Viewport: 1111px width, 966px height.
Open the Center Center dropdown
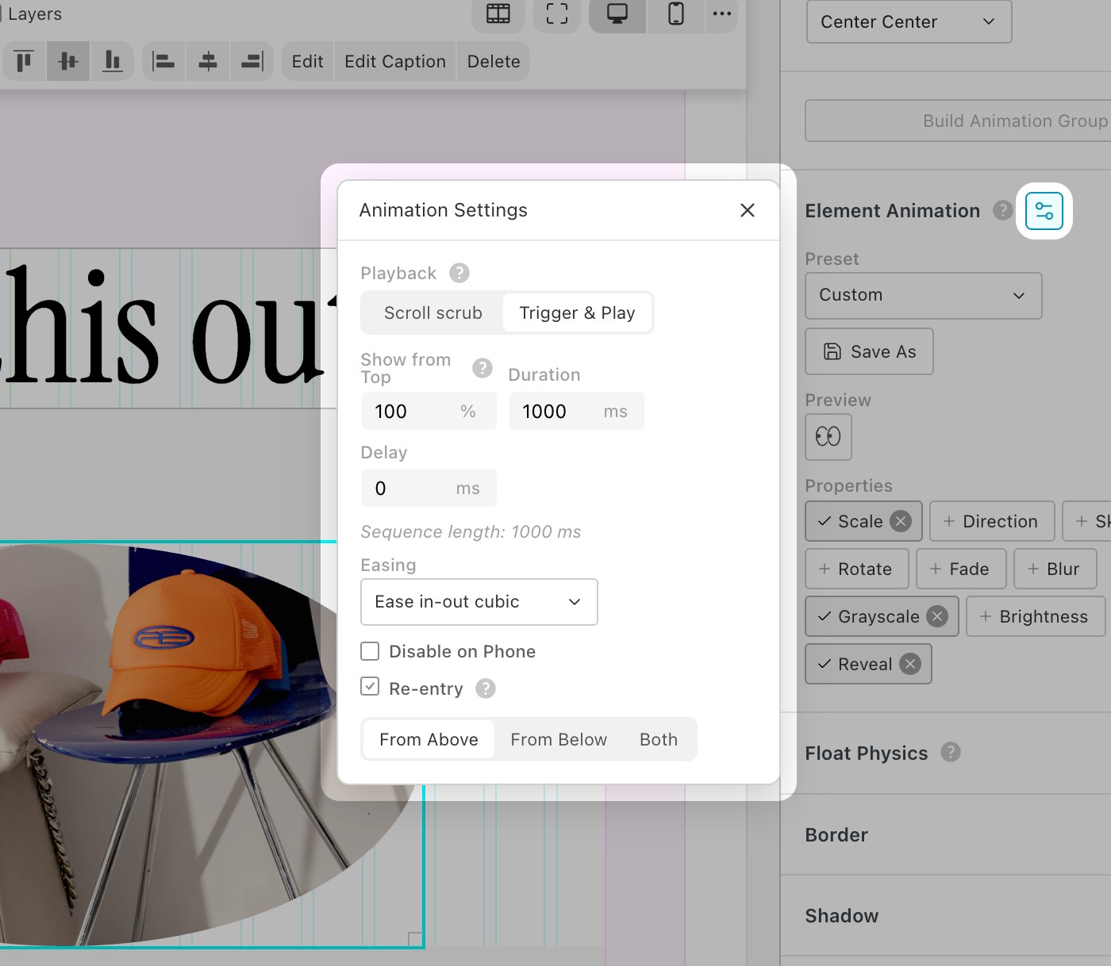[x=909, y=21]
